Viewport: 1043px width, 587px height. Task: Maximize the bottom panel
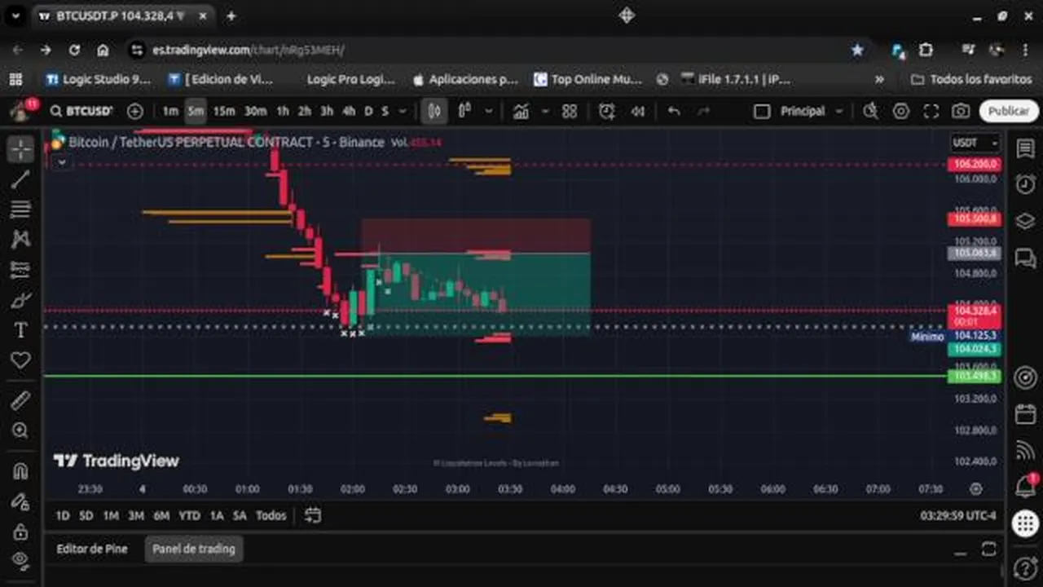coord(988,549)
